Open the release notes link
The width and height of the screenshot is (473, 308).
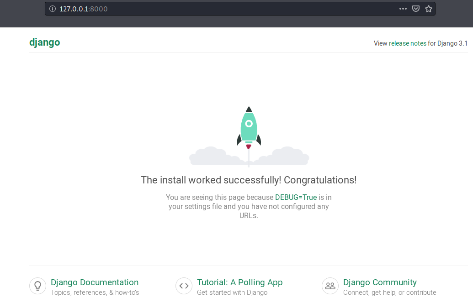coord(408,43)
